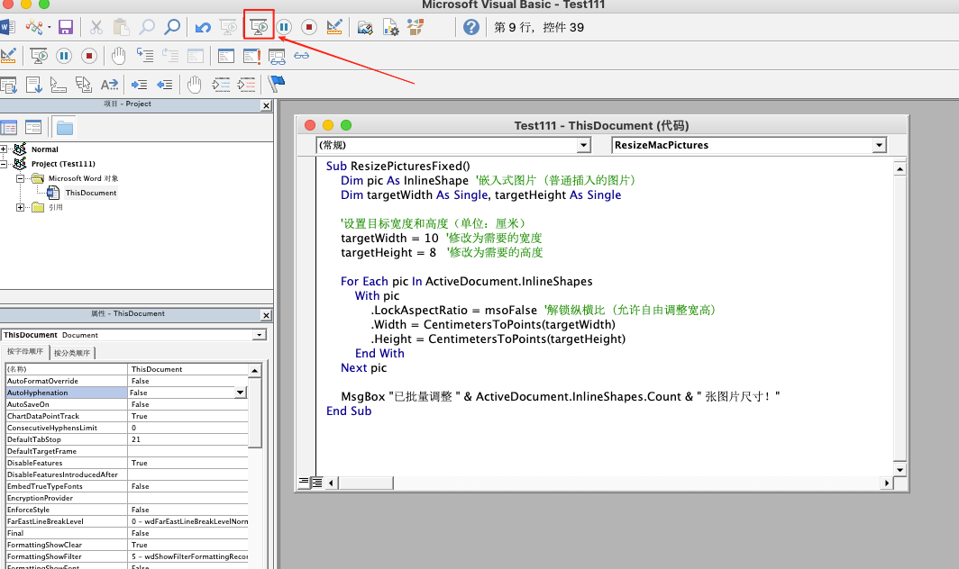Click the Insert UserForm icon

point(33,28)
